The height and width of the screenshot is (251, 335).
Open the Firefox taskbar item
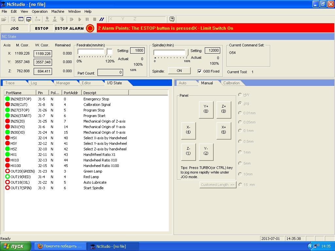60,246
